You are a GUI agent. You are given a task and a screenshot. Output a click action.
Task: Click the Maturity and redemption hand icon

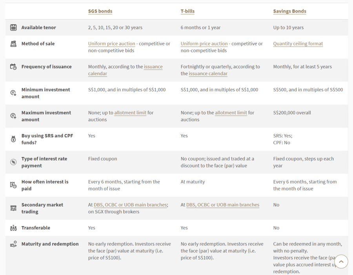click(13, 244)
